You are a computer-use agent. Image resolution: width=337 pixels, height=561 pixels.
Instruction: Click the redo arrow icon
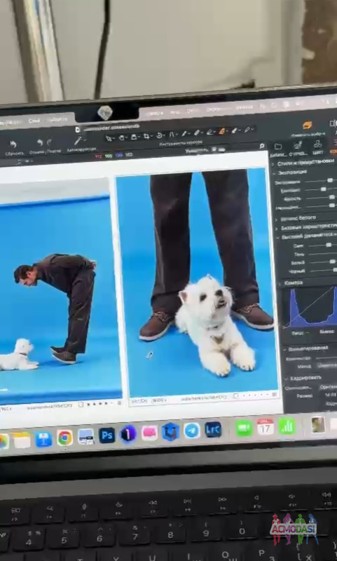point(49,142)
